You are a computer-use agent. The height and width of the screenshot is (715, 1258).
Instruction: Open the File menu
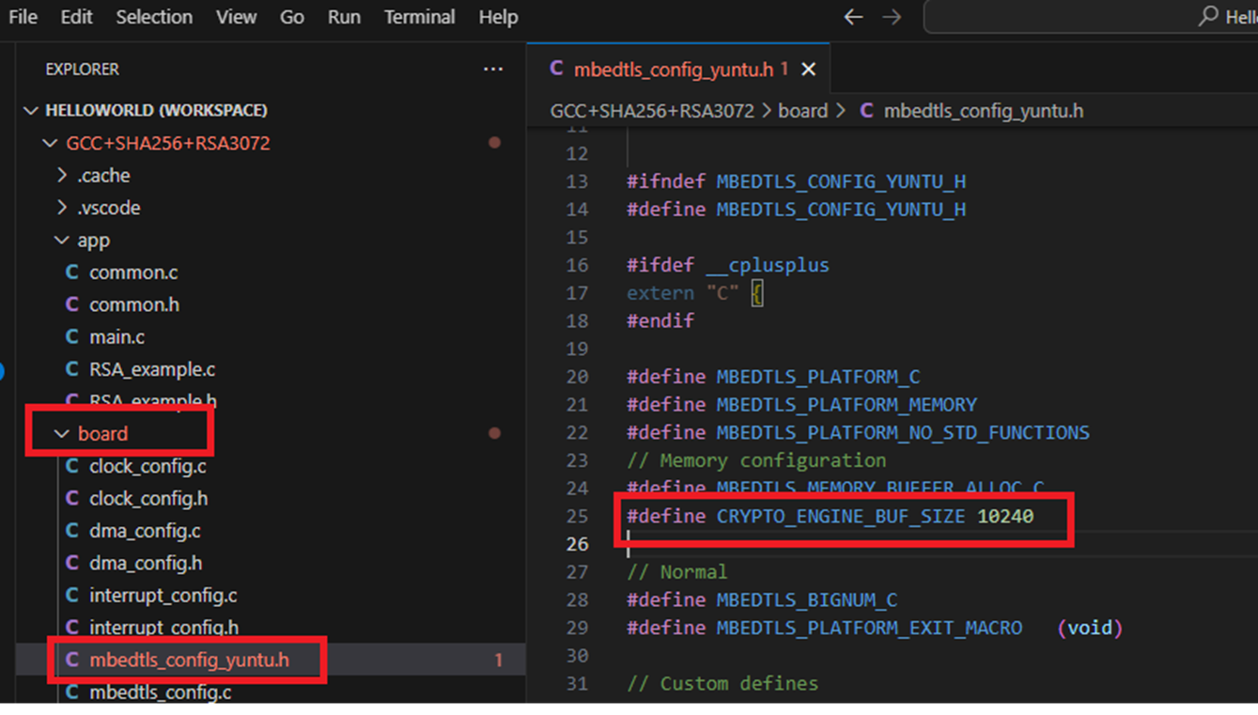pyautogui.click(x=23, y=17)
